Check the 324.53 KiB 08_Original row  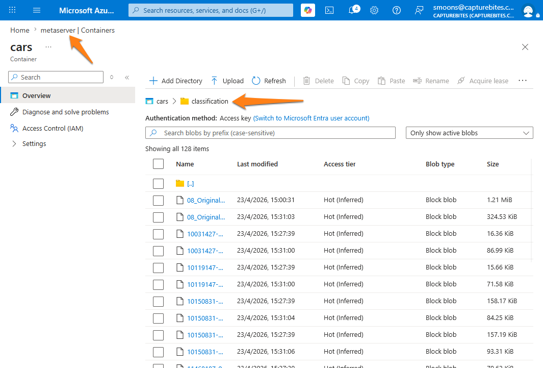click(x=158, y=217)
